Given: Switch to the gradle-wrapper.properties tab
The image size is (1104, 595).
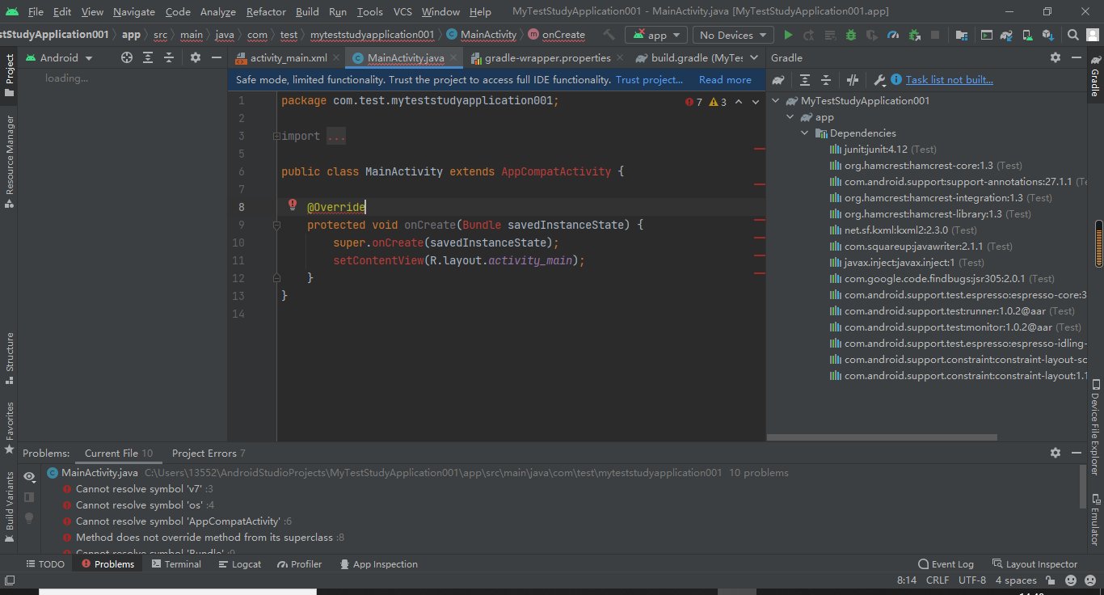Looking at the screenshot, I should (x=547, y=58).
